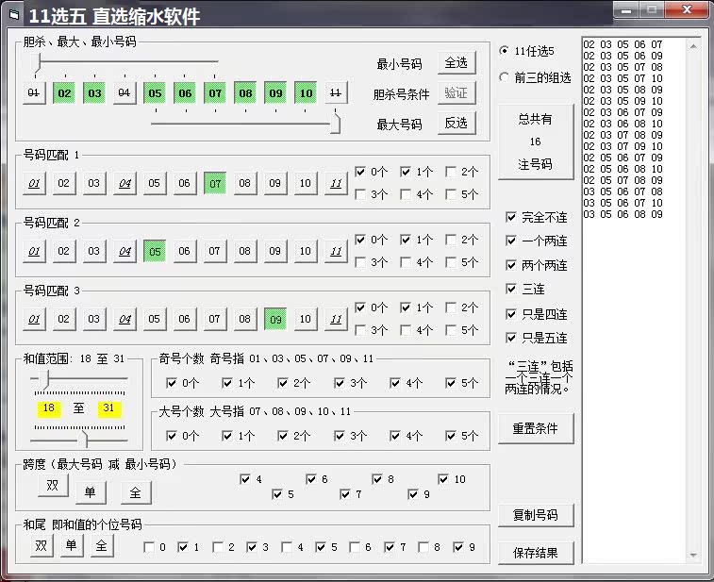Click the 单 button in 跨度 section
The width and height of the screenshot is (714, 582).
(91, 492)
